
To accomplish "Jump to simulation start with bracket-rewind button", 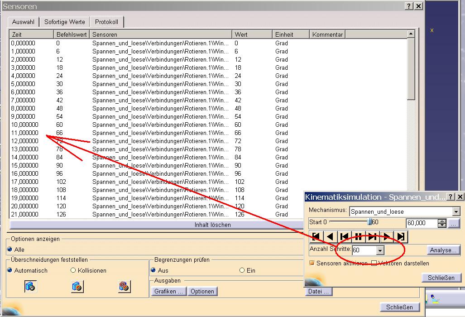I will (316, 237).
